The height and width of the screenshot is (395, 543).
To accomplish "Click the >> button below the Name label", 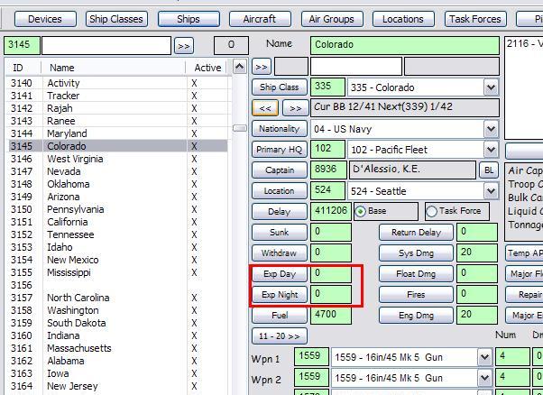I will point(262,67).
